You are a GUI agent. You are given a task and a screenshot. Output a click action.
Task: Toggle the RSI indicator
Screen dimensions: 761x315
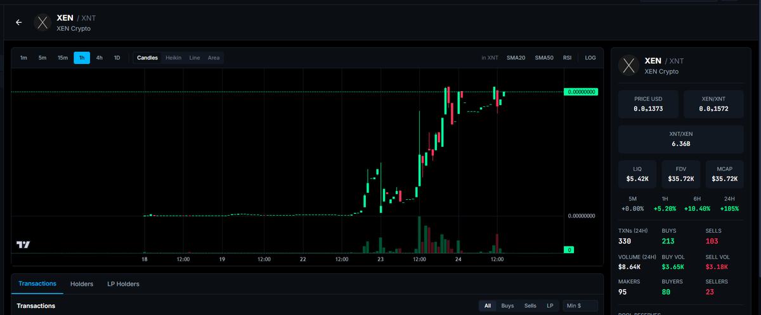pyautogui.click(x=567, y=58)
